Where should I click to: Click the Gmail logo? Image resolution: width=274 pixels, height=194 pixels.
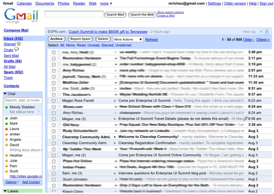(x=21, y=16)
